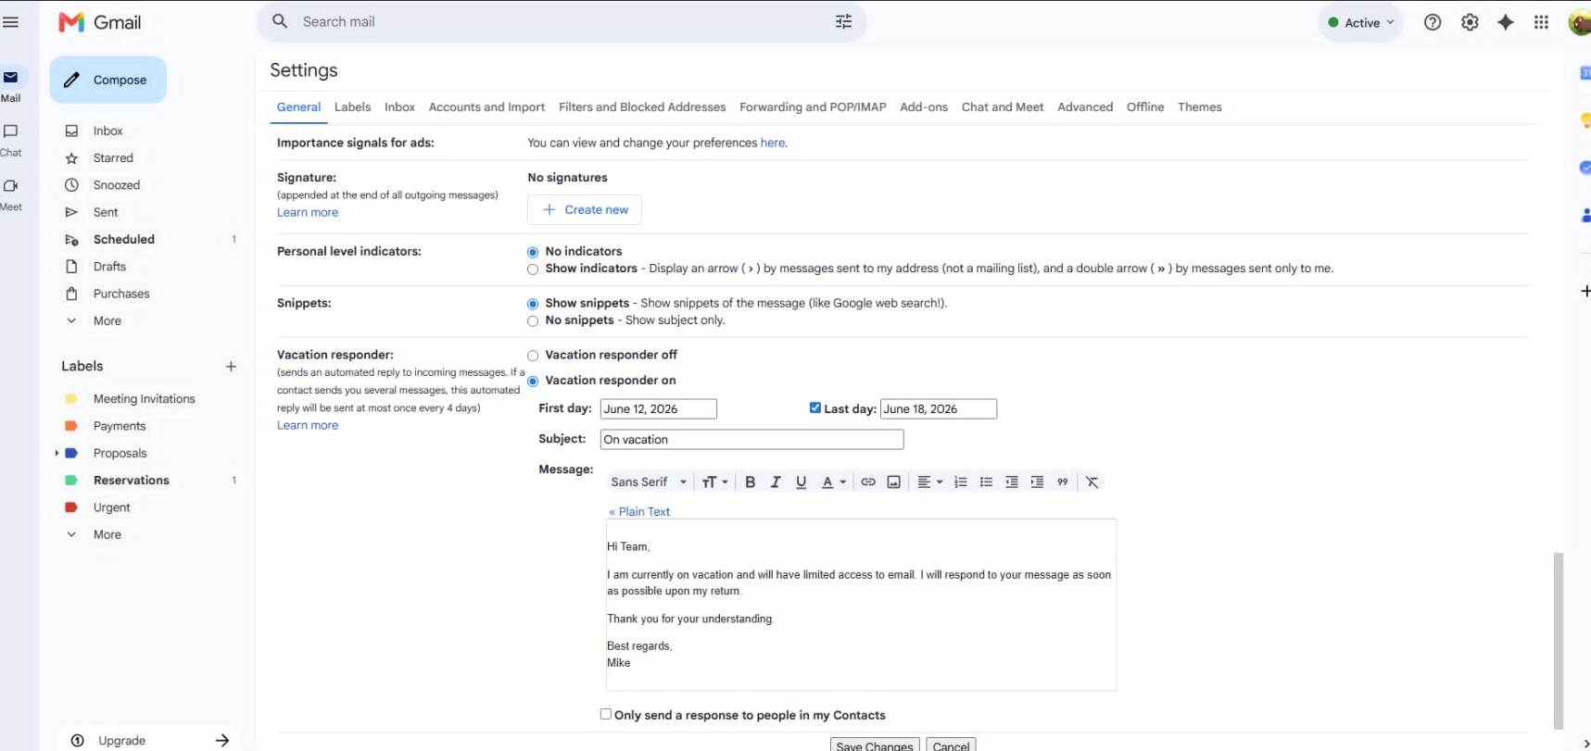Turn vacation responder off
Image resolution: width=1591 pixels, height=751 pixels.
pos(533,356)
